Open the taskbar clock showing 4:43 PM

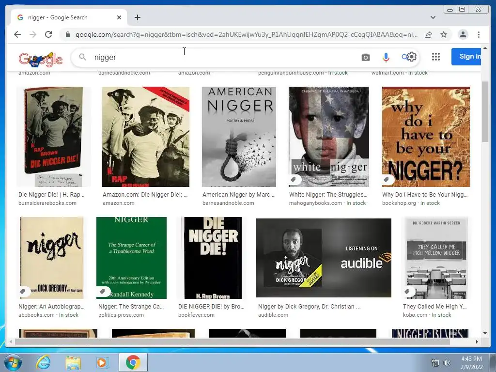pos(471,363)
